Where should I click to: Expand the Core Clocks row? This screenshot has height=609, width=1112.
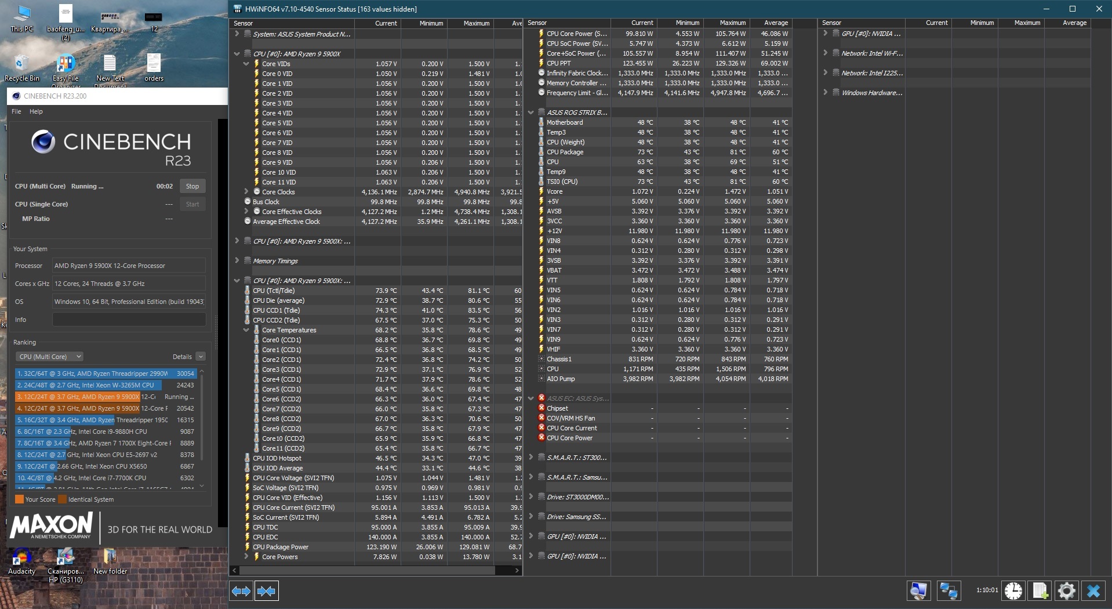pos(246,191)
